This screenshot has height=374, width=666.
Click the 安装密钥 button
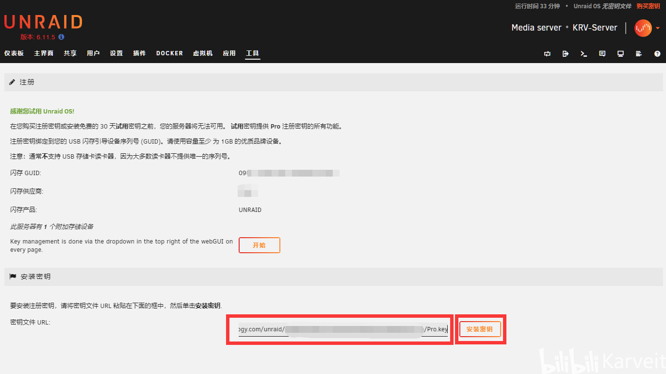480,329
